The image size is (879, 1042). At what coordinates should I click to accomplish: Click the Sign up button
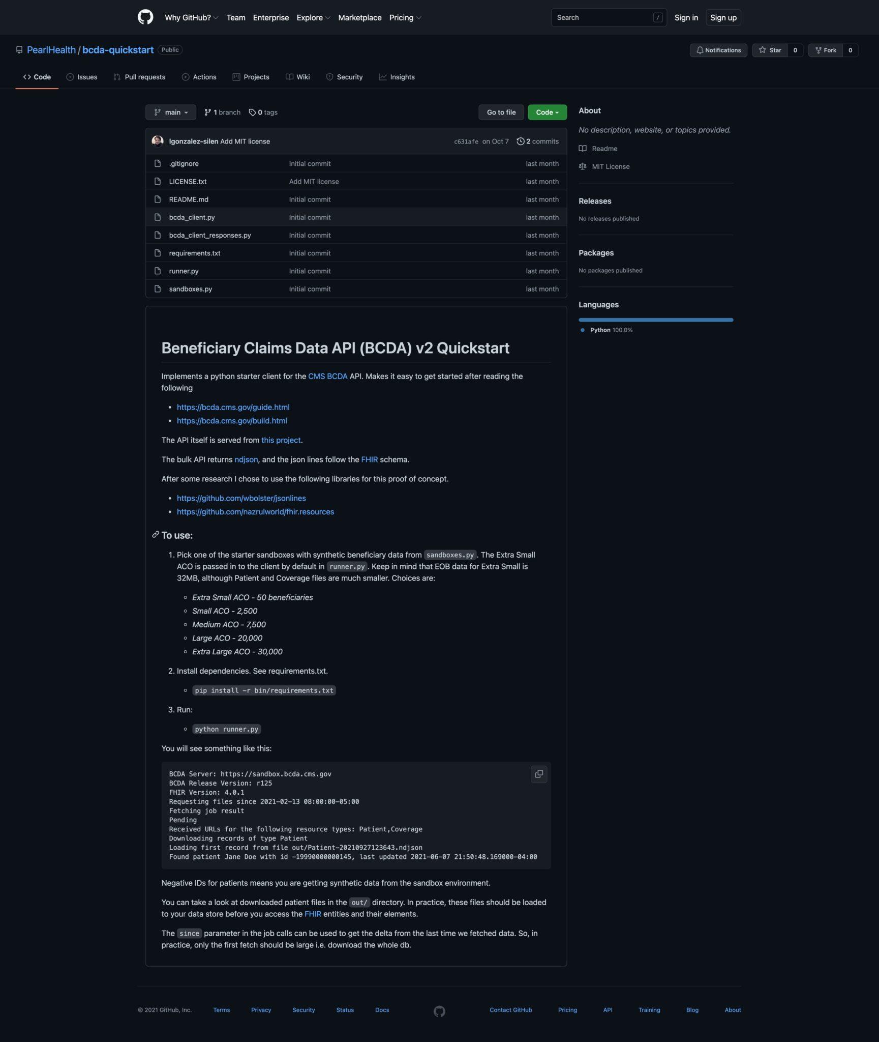coord(723,17)
